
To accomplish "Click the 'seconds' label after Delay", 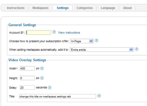I will click(x=41, y=88).
